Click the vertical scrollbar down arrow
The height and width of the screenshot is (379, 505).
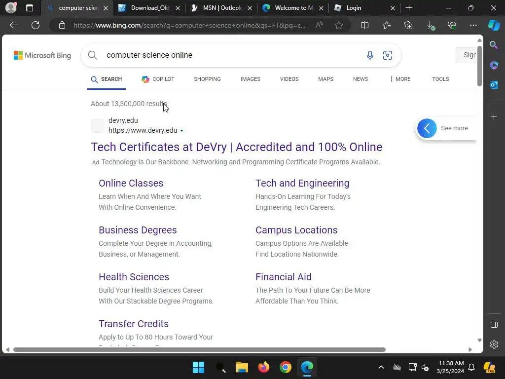pyautogui.click(x=479, y=340)
